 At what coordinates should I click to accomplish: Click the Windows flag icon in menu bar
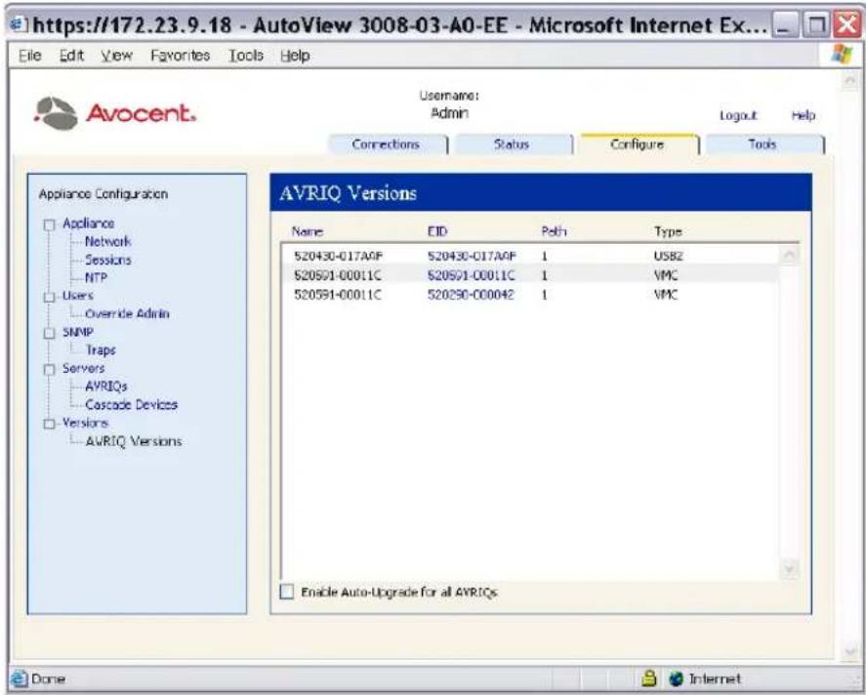coord(842,54)
